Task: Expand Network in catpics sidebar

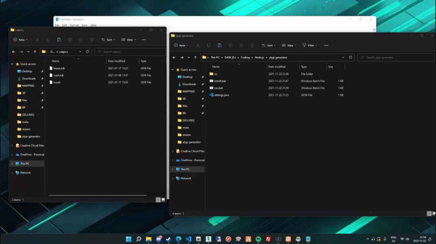Action: (x=12, y=173)
